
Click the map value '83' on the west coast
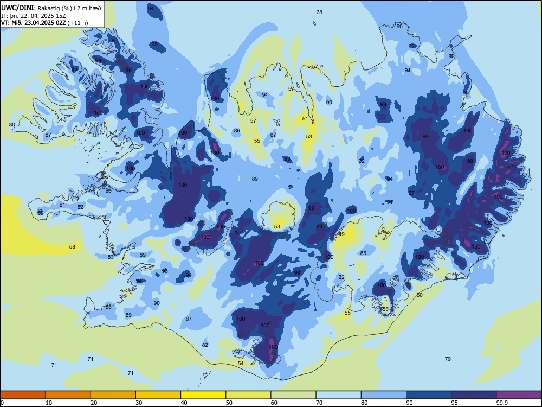tap(111, 257)
